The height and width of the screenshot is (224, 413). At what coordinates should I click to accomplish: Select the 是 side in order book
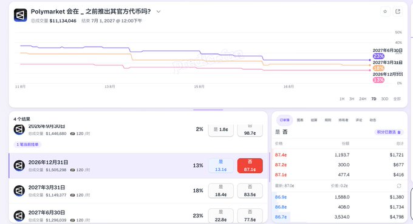(x=278, y=132)
